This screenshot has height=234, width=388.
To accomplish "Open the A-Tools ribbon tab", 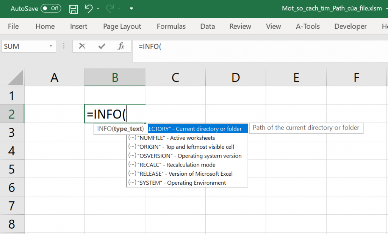I will (308, 27).
